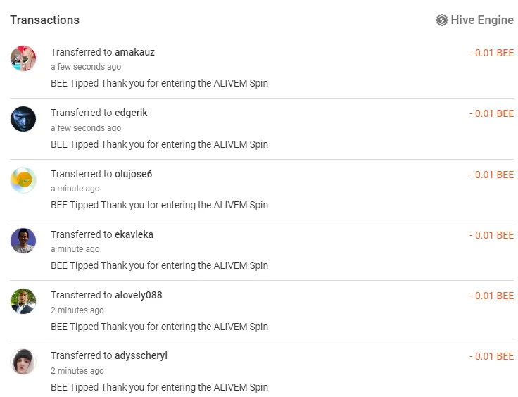Click the ekavieka username link
Viewport: 518px width, 397px height.
(134, 234)
